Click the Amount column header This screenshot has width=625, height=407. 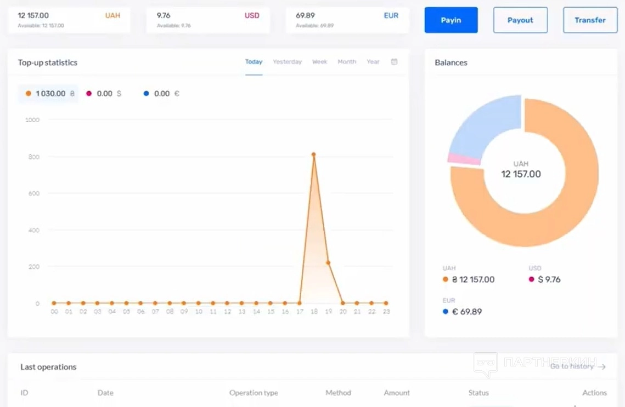click(397, 393)
